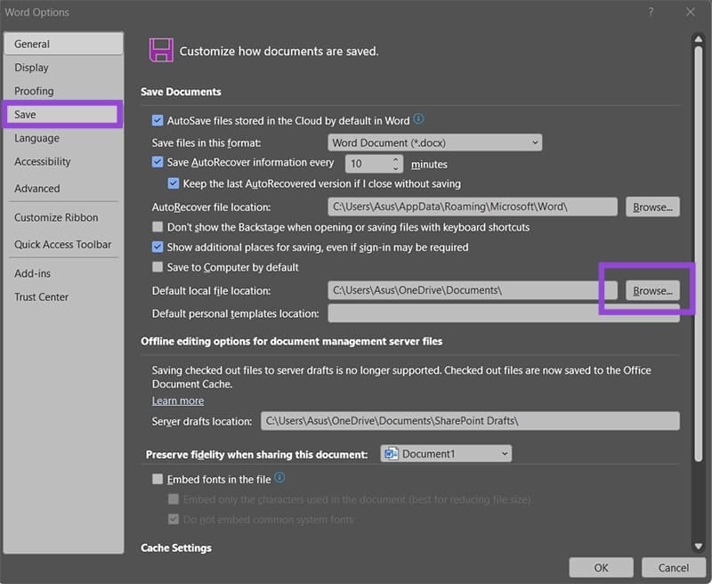Open the Learn more link
Viewport: 712px width, 584px height.
tap(178, 401)
